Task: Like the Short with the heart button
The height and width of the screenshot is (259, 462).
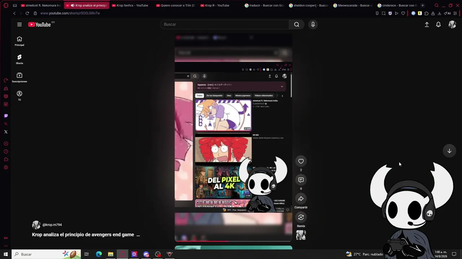Action: (301, 161)
